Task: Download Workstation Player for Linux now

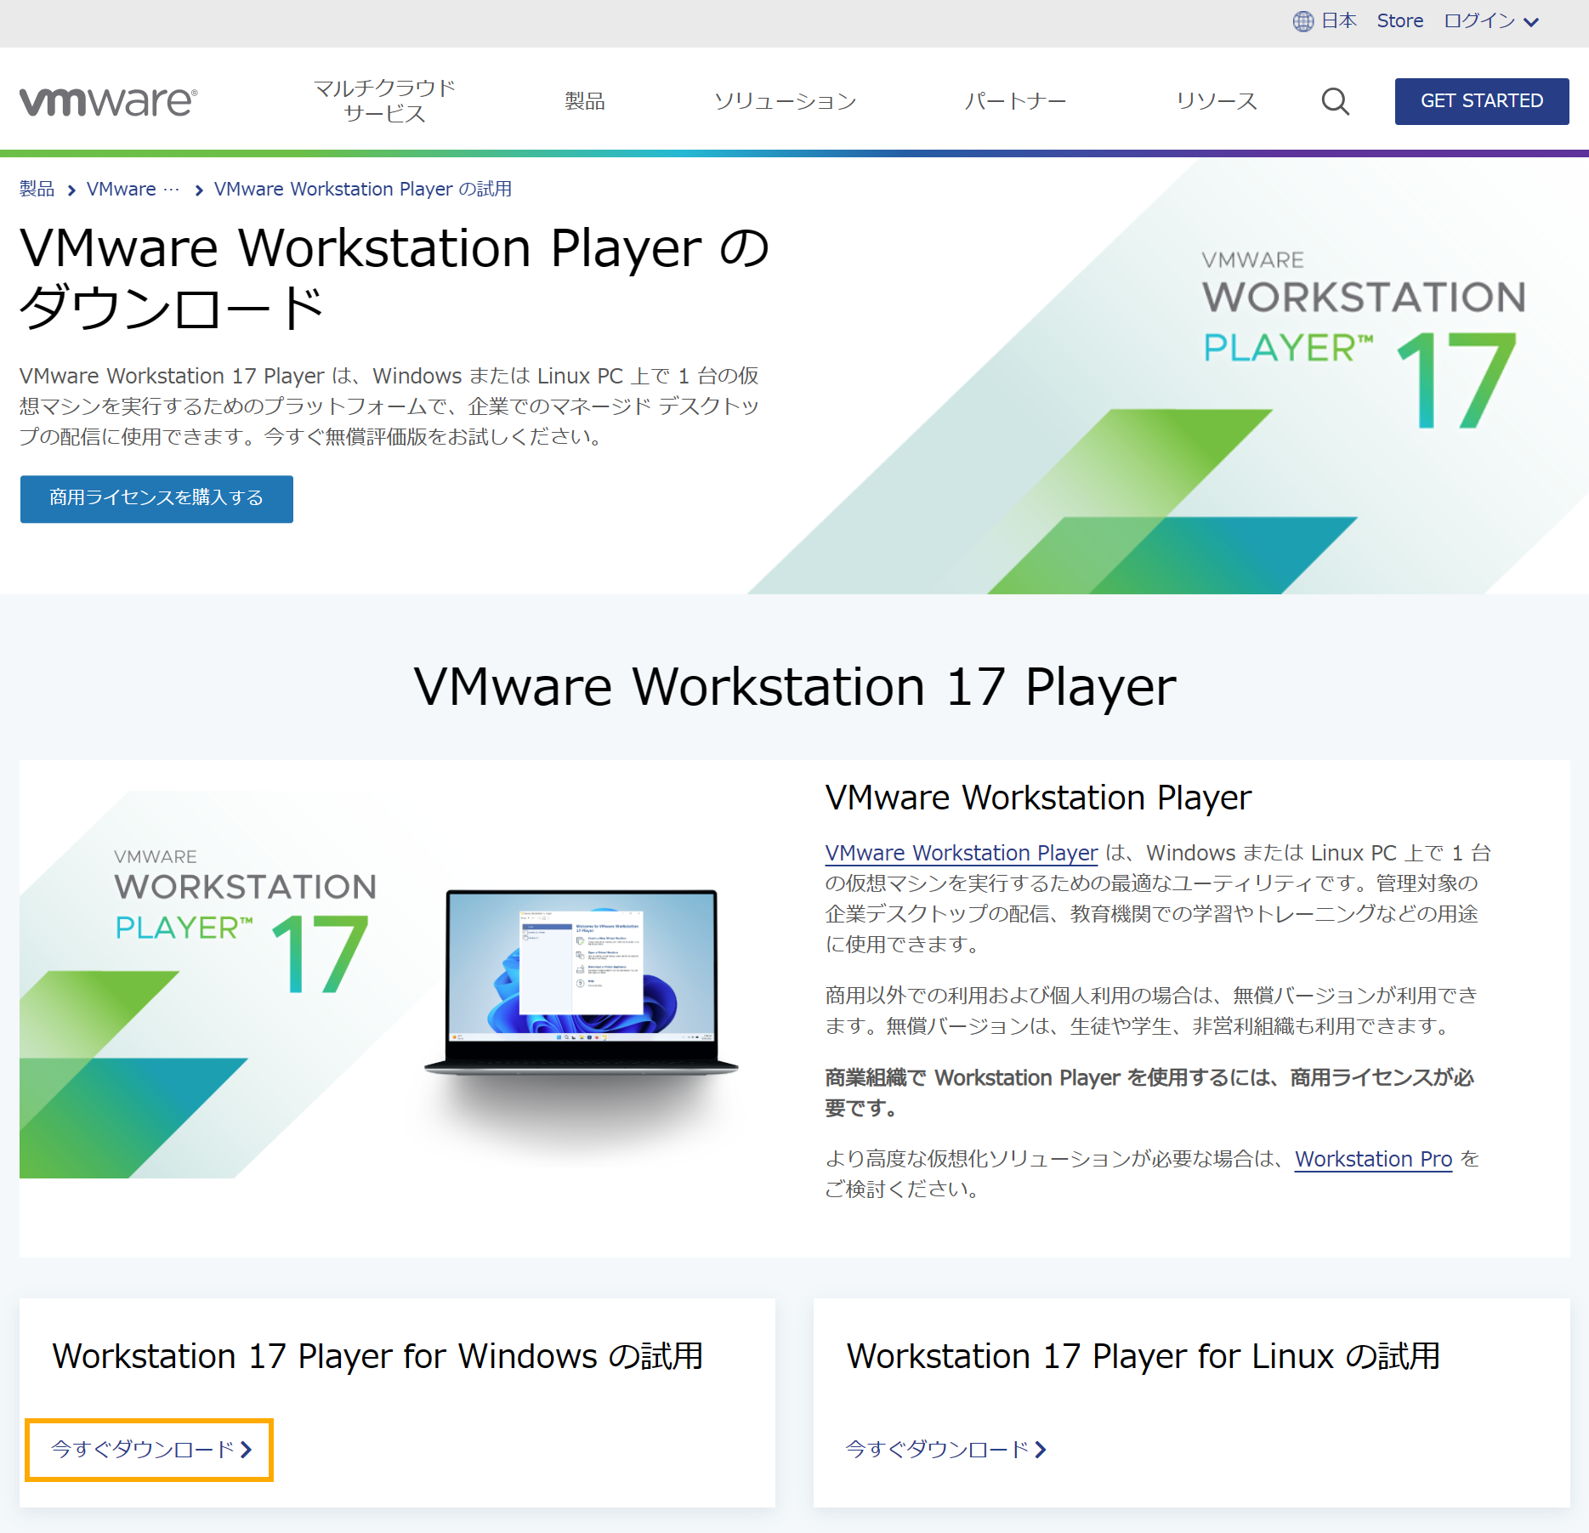Action: point(945,1450)
